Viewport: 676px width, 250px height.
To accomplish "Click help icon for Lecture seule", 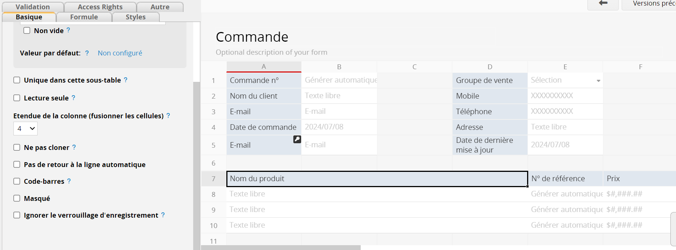I will (x=73, y=97).
